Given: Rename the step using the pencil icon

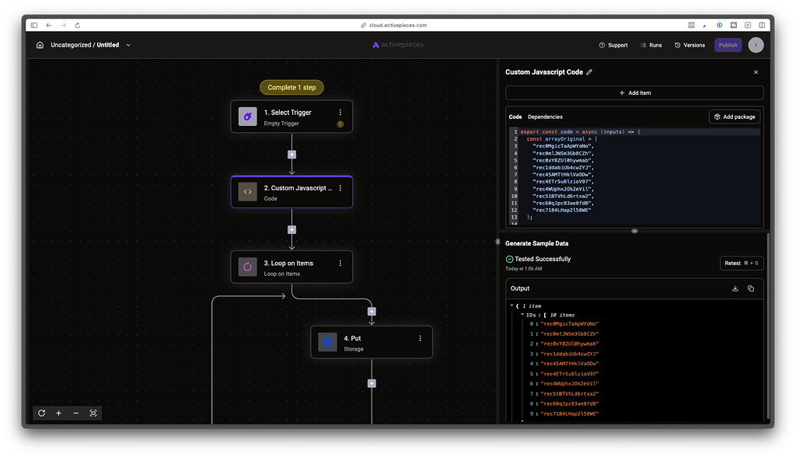Looking at the screenshot, I should click(589, 72).
